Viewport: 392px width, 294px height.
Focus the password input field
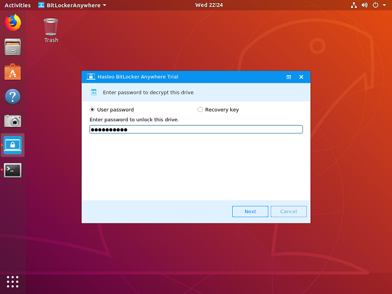point(196,129)
